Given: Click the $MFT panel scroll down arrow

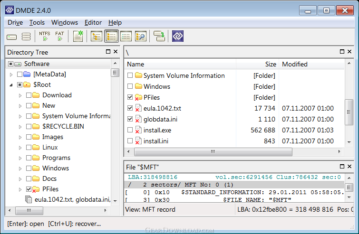Looking at the screenshot, I should pos(349,197).
